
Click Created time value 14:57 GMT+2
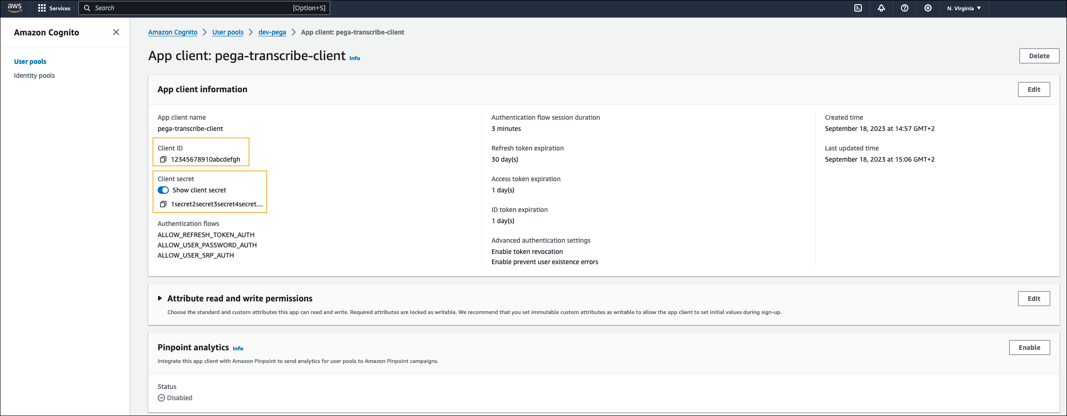point(880,129)
